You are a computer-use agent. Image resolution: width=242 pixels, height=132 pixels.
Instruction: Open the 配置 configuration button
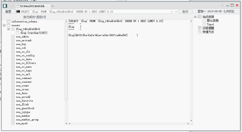click(8, 12)
